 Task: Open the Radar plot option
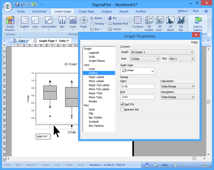(x=97, y=18)
